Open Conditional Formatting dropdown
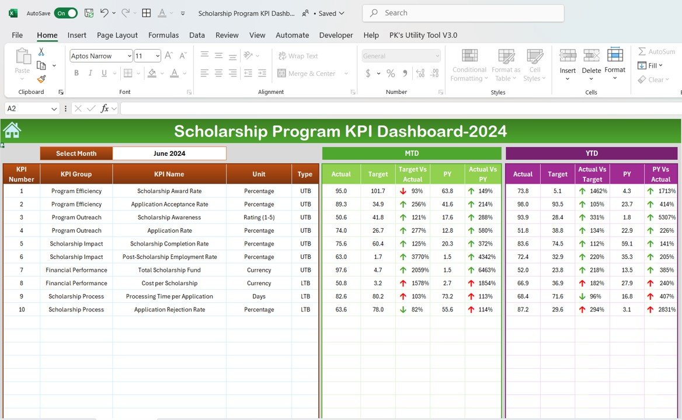 coord(469,65)
